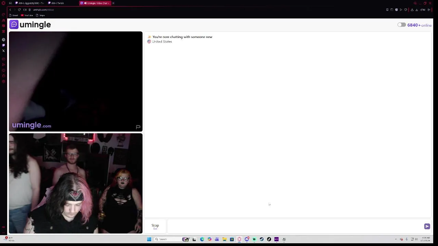This screenshot has width=438, height=246.
Task: Select the Umingle Video Chat tab
Action: point(95,3)
